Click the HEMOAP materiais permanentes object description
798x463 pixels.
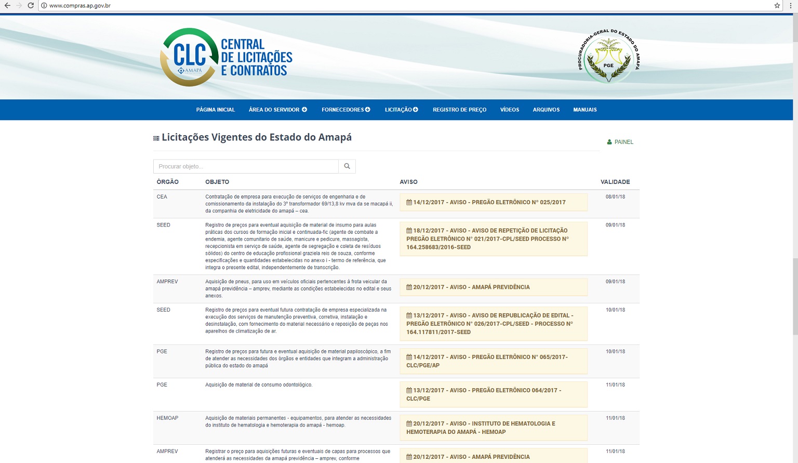point(298,421)
